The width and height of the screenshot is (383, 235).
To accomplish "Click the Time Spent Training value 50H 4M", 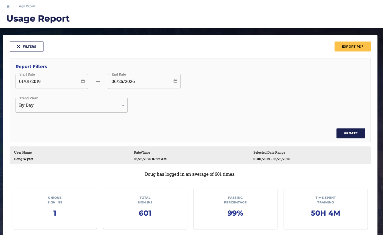I will 326,213.
